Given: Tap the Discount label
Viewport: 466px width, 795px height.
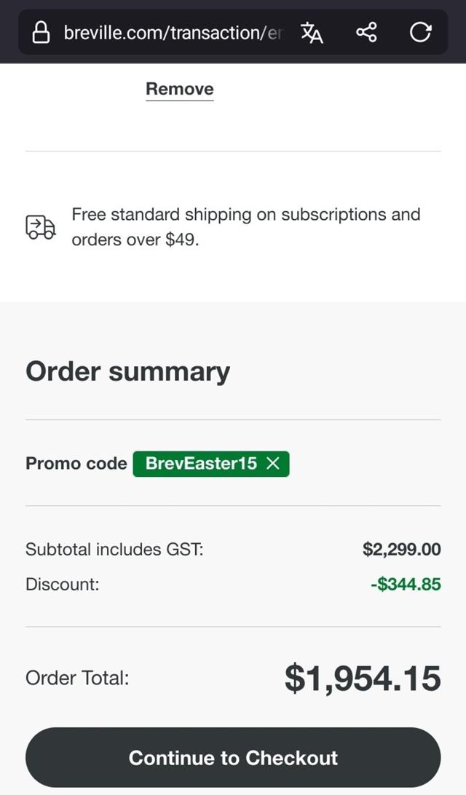Looking at the screenshot, I should 62,584.
